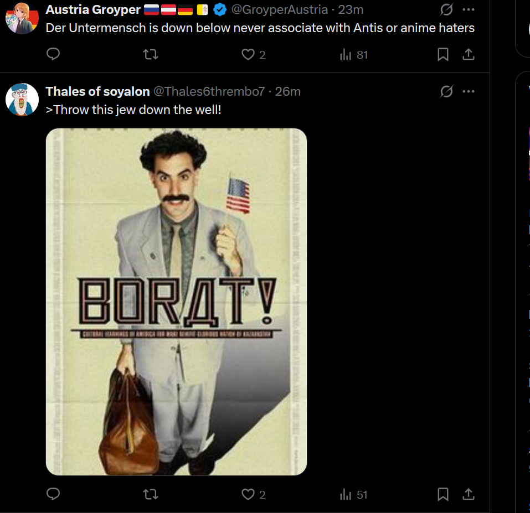Open the attached Borat poster image
This screenshot has height=513, width=530.
click(176, 302)
